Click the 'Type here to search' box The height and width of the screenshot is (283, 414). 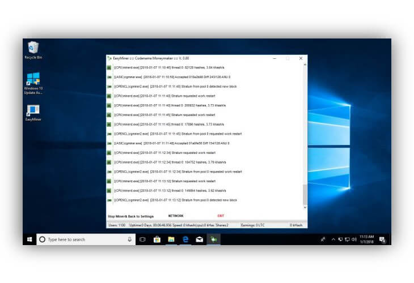[86, 239]
